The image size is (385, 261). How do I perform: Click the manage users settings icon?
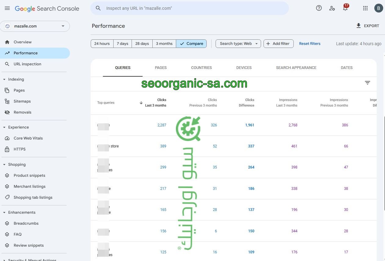click(x=332, y=8)
